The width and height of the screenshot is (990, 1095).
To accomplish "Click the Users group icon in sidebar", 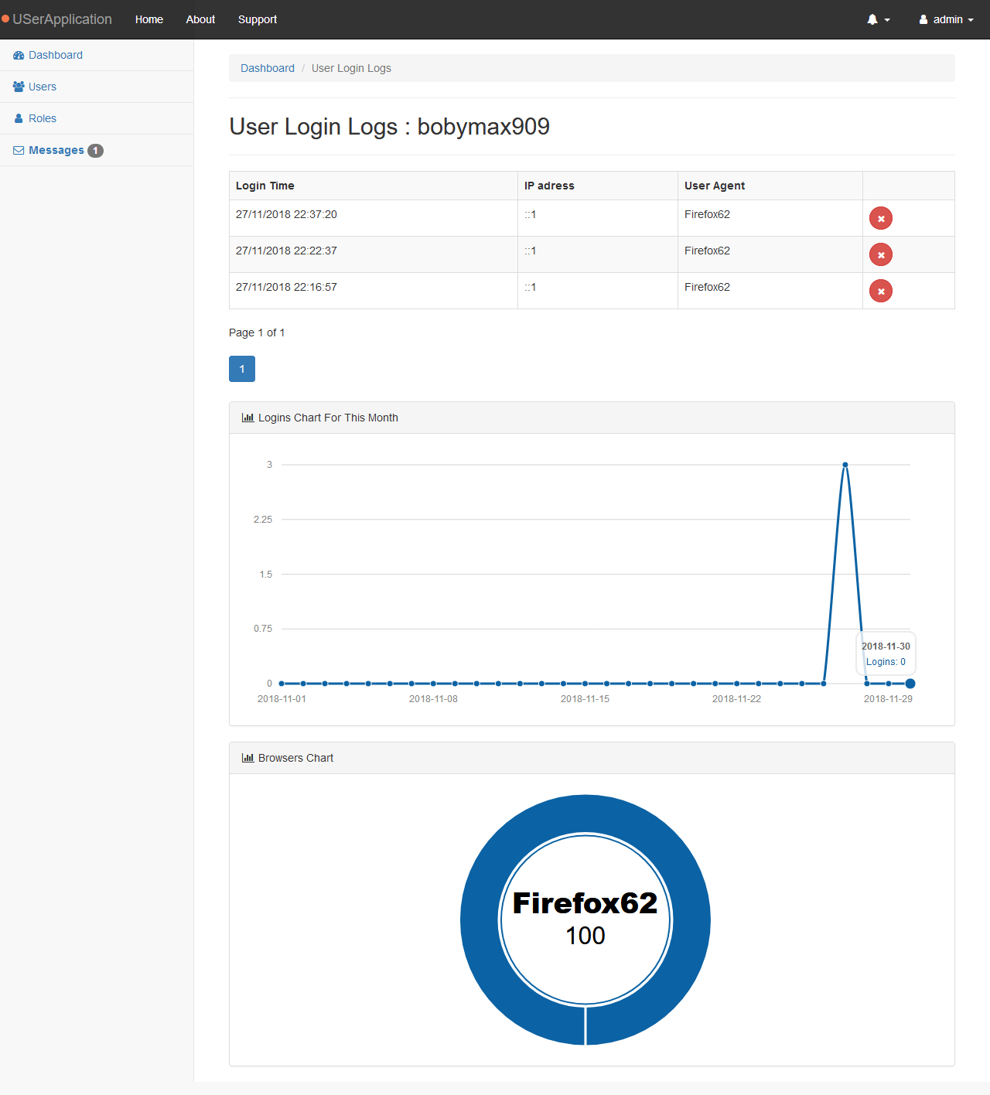I will [18, 87].
